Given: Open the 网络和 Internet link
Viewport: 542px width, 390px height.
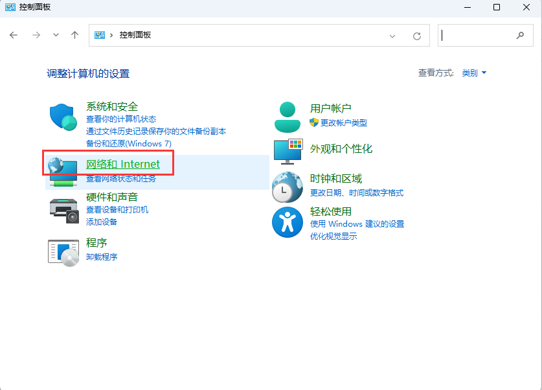Looking at the screenshot, I should 123,164.
